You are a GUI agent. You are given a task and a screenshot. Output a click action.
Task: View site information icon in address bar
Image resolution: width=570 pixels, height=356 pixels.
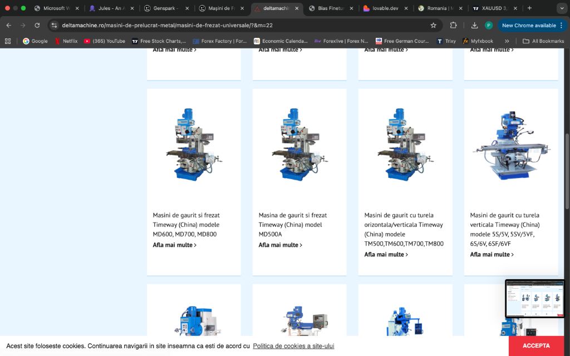click(x=54, y=25)
